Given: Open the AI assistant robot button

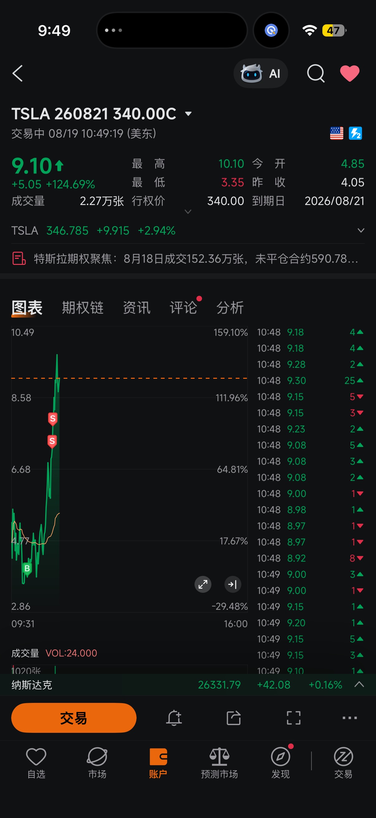Looking at the screenshot, I should [261, 73].
